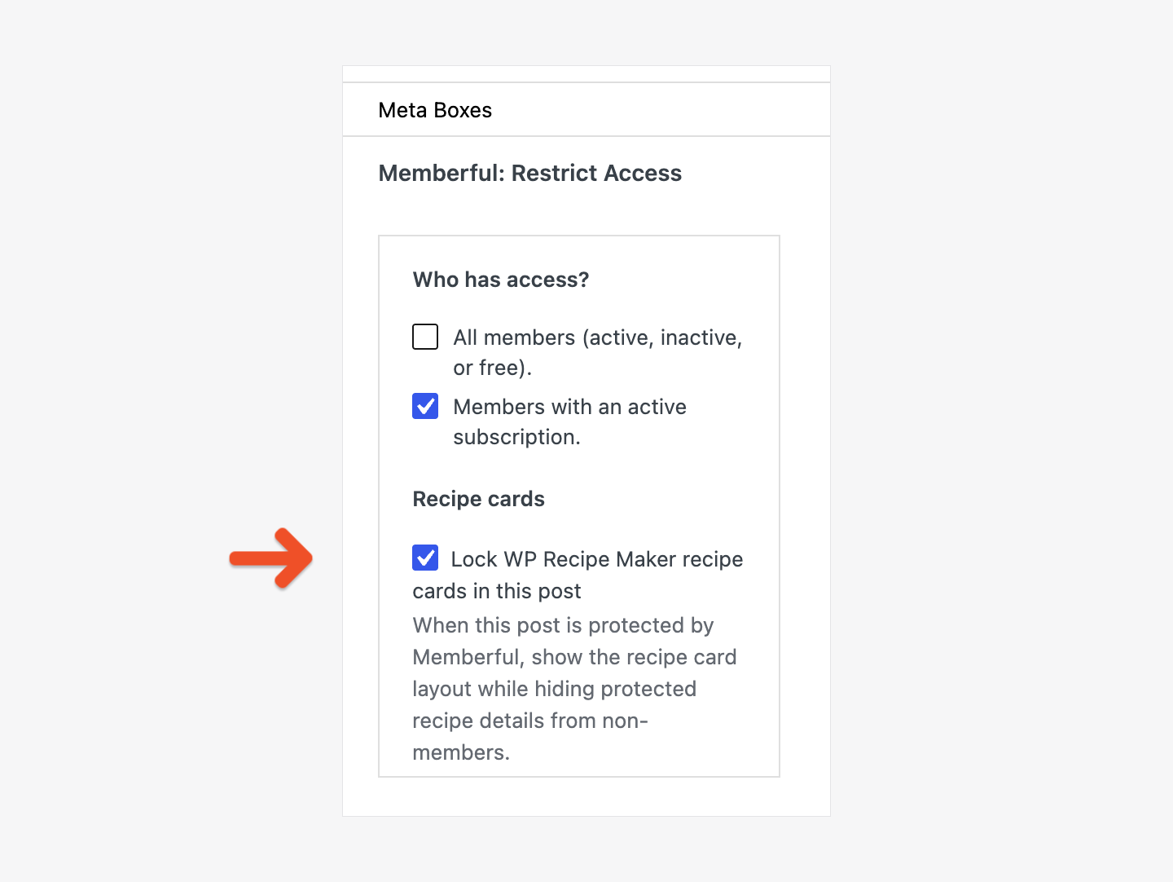Click 'When this post is protected by' text
The width and height of the screenshot is (1173, 882).
pyautogui.click(x=564, y=625)
